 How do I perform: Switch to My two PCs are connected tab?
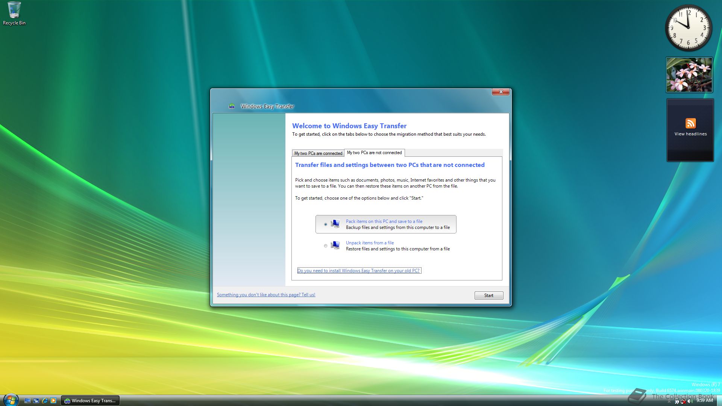point(318,153)
